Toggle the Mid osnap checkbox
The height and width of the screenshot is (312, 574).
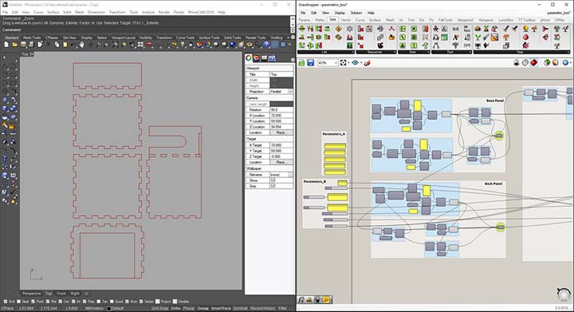tap(48, 302)
